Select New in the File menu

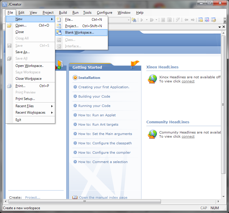tap(30, 19)
